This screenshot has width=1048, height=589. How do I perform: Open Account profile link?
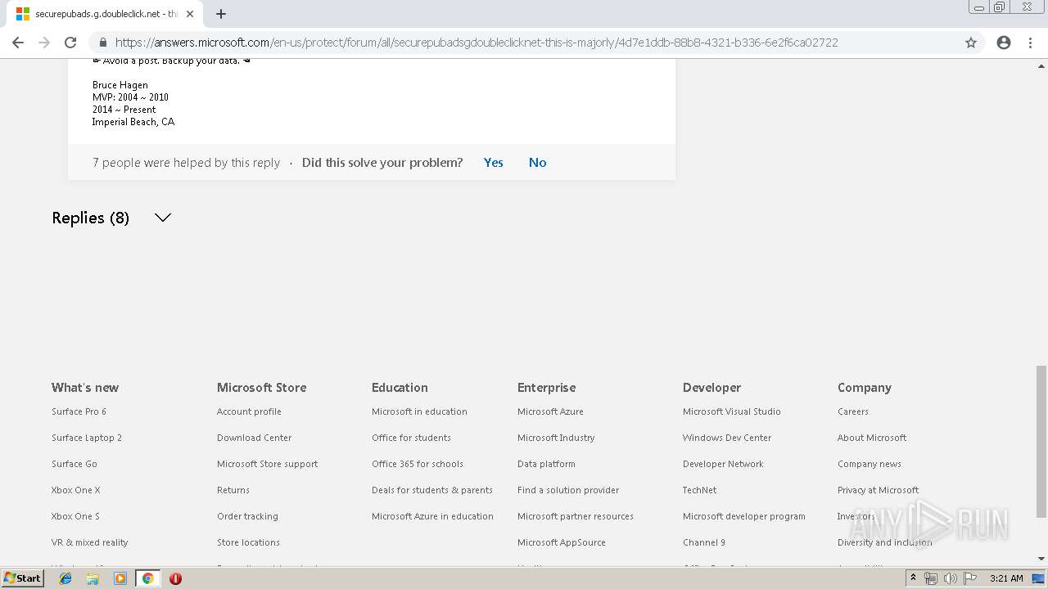(x=249, y=411)
